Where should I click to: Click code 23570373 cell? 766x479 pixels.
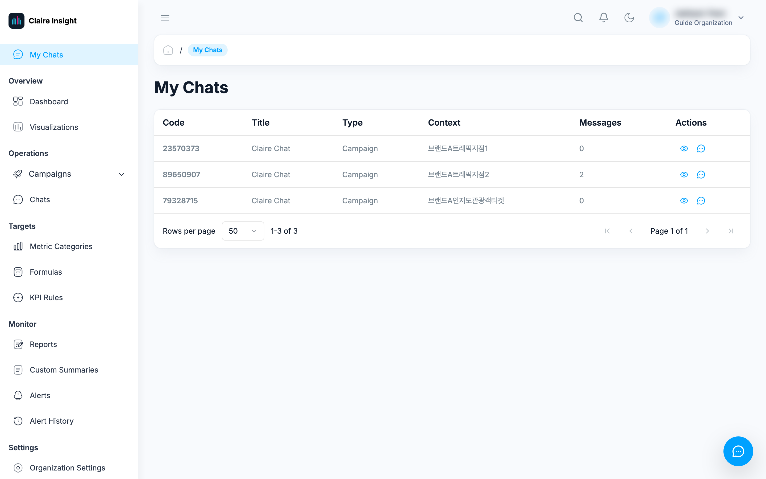coord(181,148)
